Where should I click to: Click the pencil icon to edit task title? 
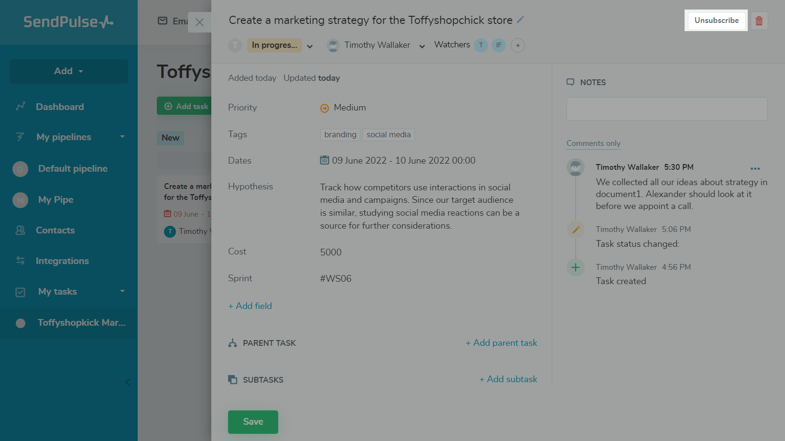coord(521,20)
